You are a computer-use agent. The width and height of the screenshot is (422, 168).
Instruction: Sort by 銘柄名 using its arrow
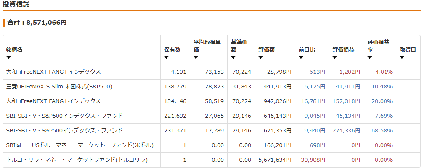pos(8,57)
